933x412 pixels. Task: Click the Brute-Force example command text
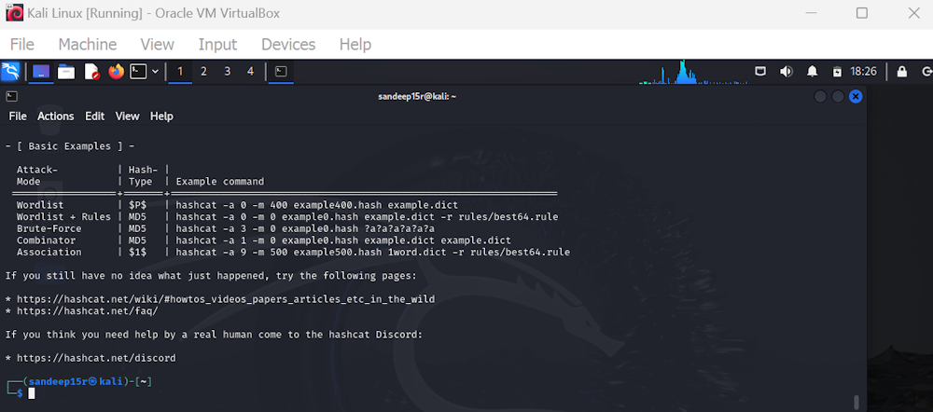(305, 228)
